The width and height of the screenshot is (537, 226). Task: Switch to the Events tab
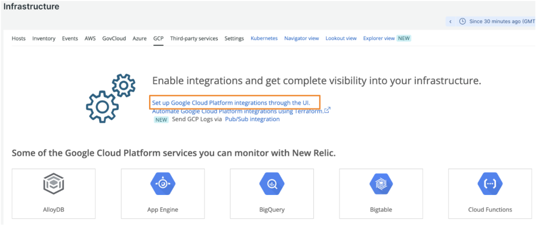(x=70, y=38)
